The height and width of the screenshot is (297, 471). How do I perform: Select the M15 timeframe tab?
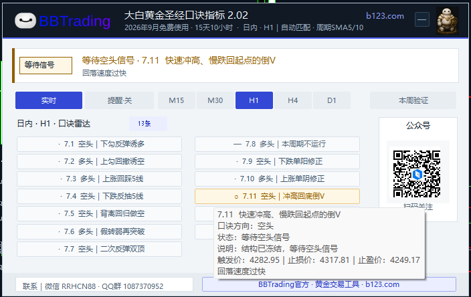[x=177, y=100]
